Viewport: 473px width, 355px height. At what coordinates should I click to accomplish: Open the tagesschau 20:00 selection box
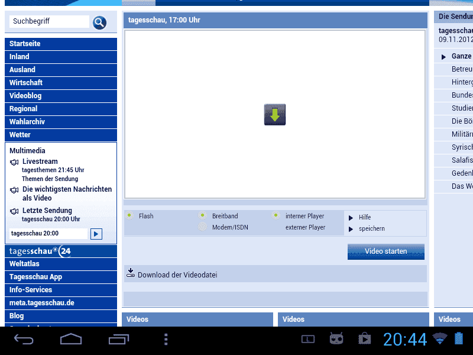[x=48, y=234]
